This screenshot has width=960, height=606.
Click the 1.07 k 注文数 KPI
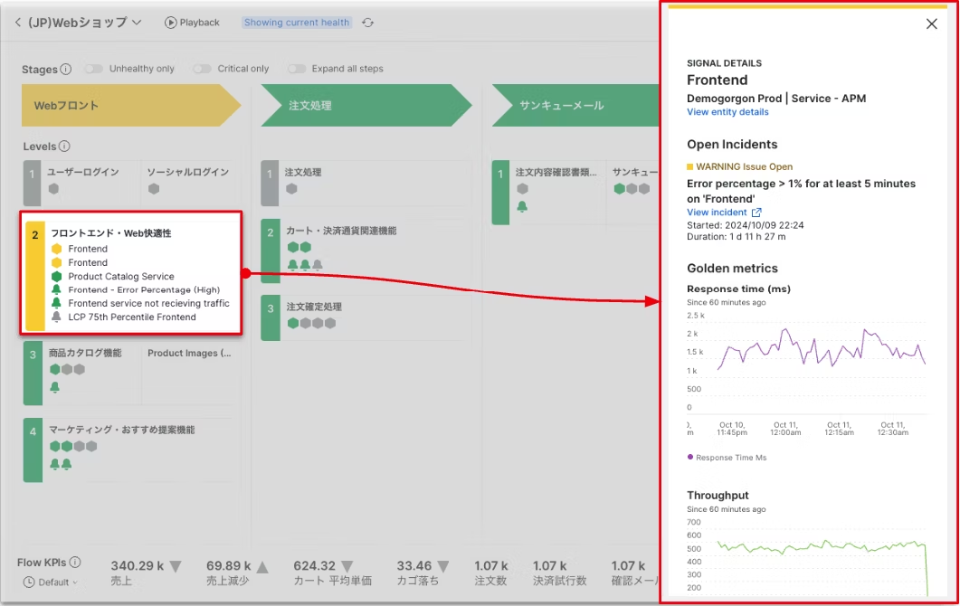(x=491, y=573)
